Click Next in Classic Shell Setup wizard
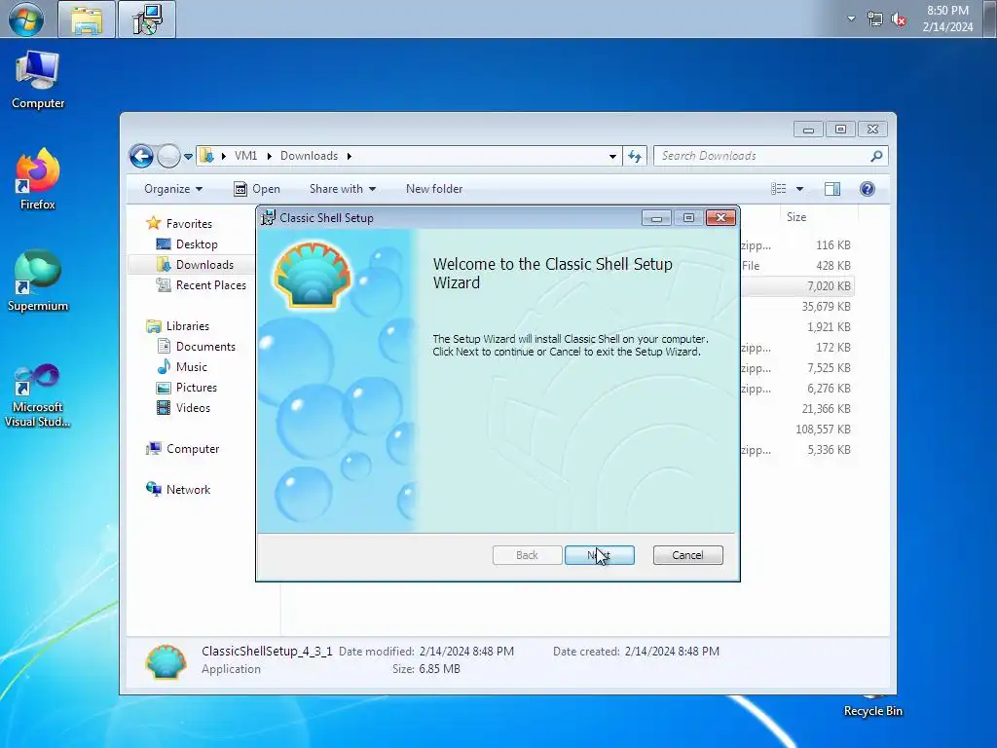 tap(599, 555)
